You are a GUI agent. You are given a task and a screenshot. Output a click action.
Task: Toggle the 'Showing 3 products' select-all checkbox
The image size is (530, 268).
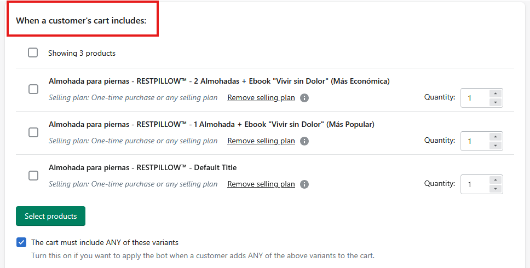[33, 53]
